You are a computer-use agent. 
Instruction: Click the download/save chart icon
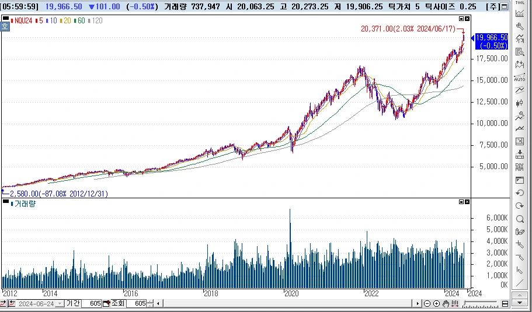520,155
